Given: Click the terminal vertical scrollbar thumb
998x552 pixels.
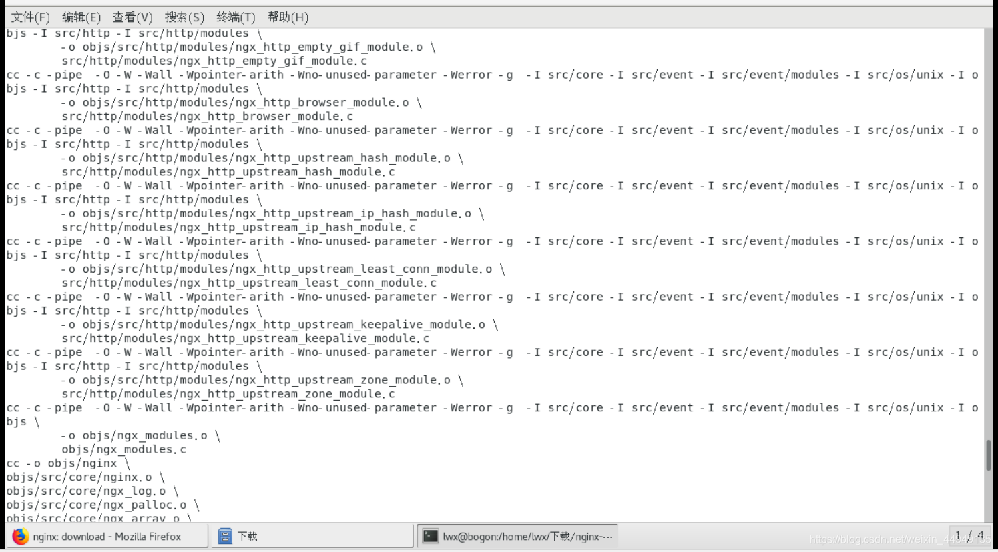Looking at the screenshot, I should coord(988,455).
